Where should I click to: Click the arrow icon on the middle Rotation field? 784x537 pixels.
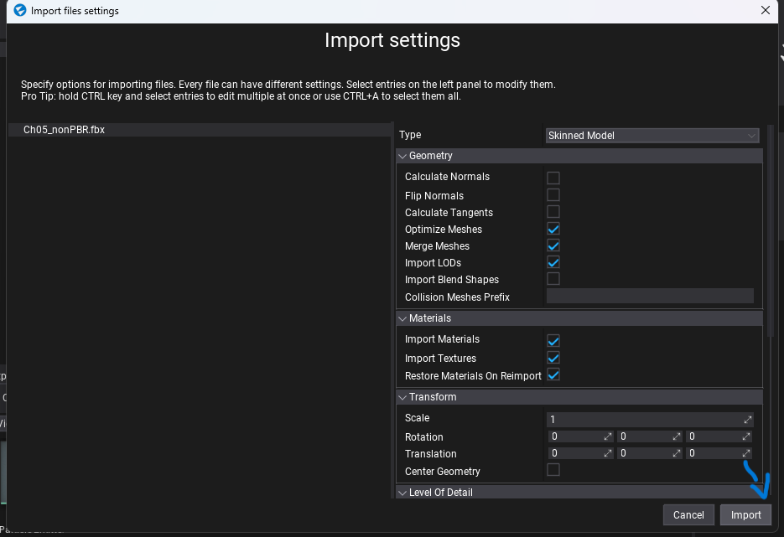(x=675, y=436)
